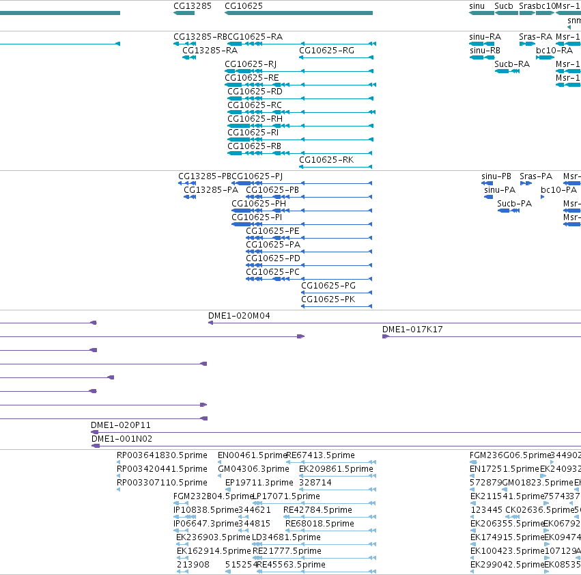Screen dimensions: 581x575
Task: Select the bc10-RA transcript
Action: point(554,51)
